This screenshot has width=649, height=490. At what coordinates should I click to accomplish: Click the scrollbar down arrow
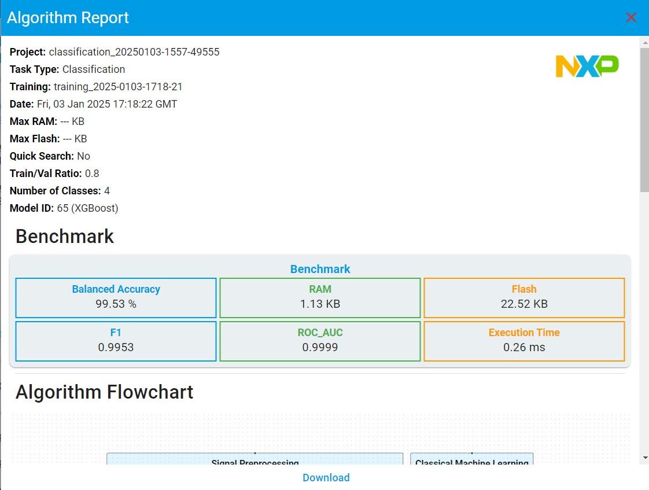pos(644,458)
